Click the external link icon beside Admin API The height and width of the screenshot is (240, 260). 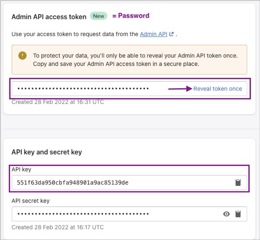(171, 34)
